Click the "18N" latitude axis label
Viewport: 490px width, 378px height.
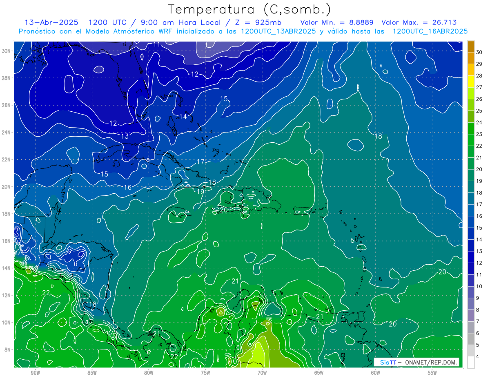(x=7, y=214)
